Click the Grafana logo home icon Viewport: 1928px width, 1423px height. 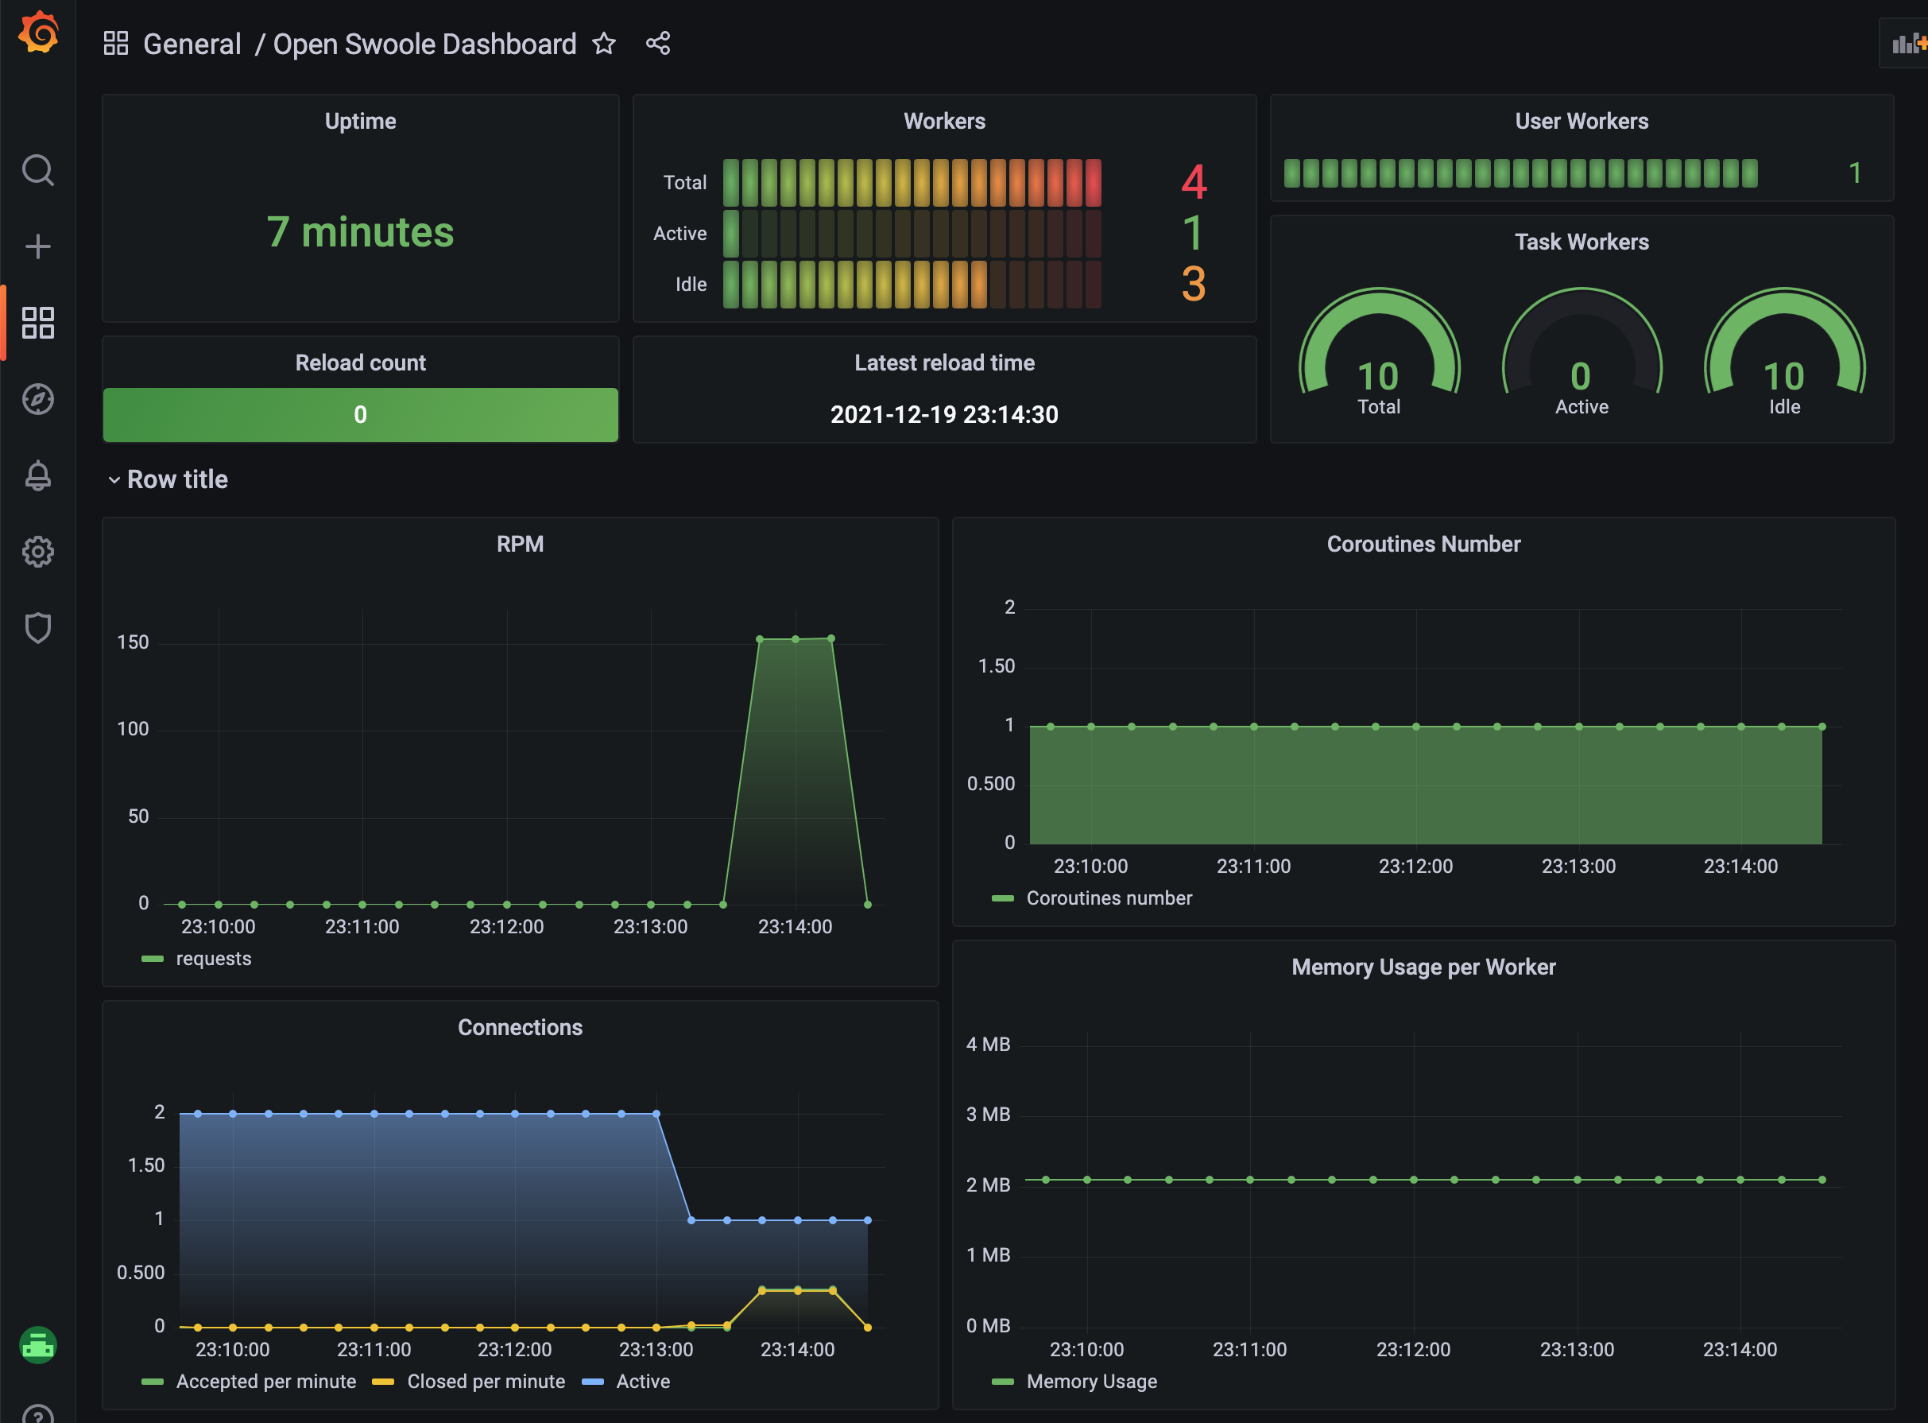[x=38, y=33]
